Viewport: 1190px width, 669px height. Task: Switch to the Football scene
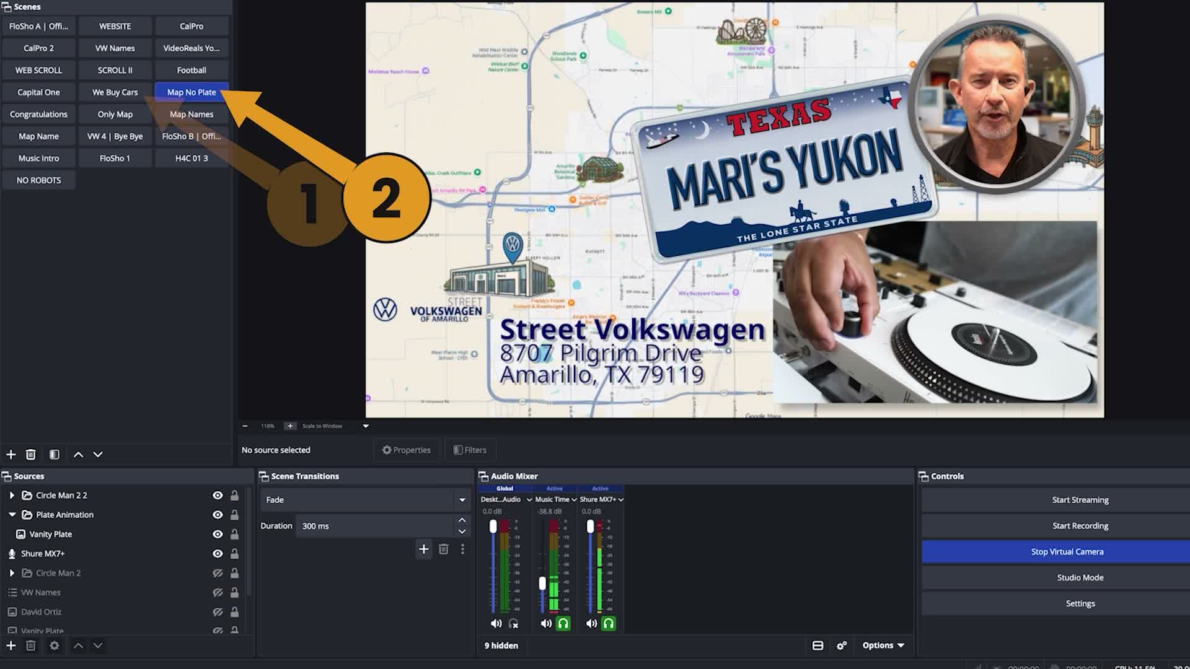[x=192, y=70]
